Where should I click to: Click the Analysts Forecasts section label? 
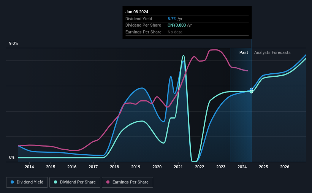tap(272, 52)
